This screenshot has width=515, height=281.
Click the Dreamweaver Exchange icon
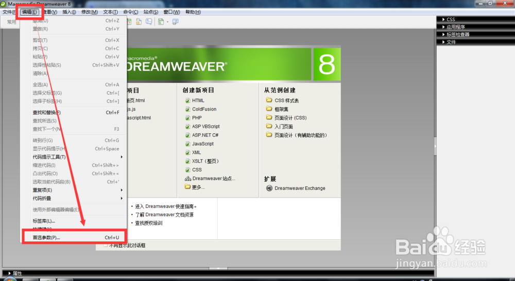tap(269, 188)
